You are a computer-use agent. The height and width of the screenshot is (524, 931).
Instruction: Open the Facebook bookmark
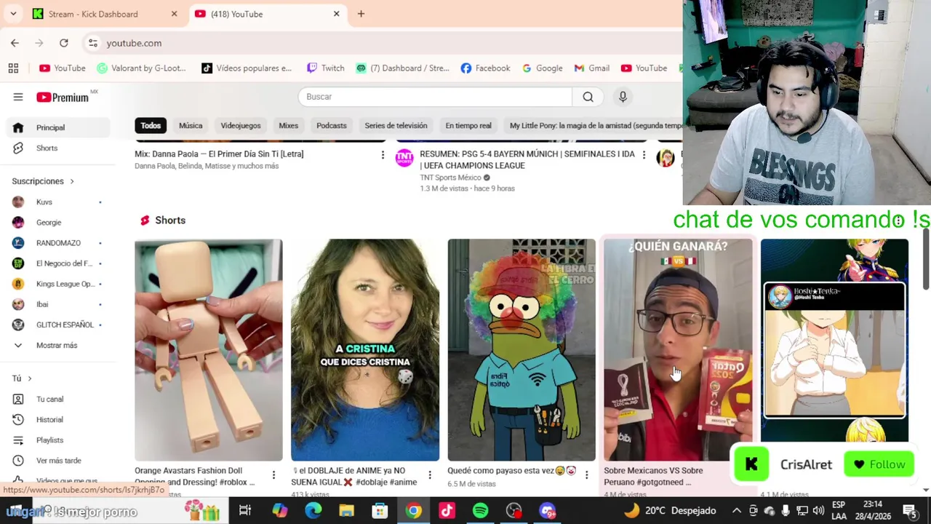[x=485, y=68]
